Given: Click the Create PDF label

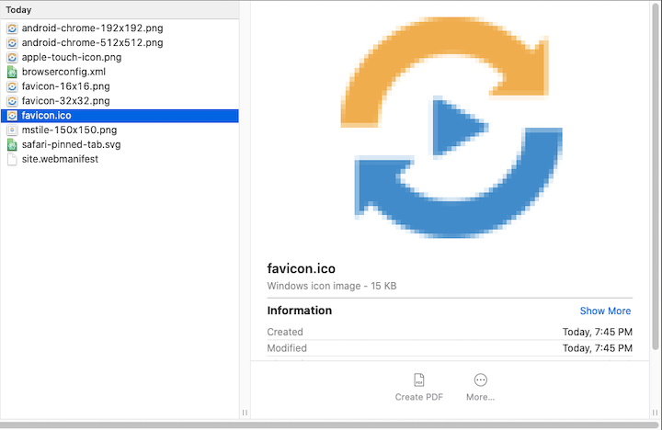Looking at the screenshot, I should pos(419,397).
